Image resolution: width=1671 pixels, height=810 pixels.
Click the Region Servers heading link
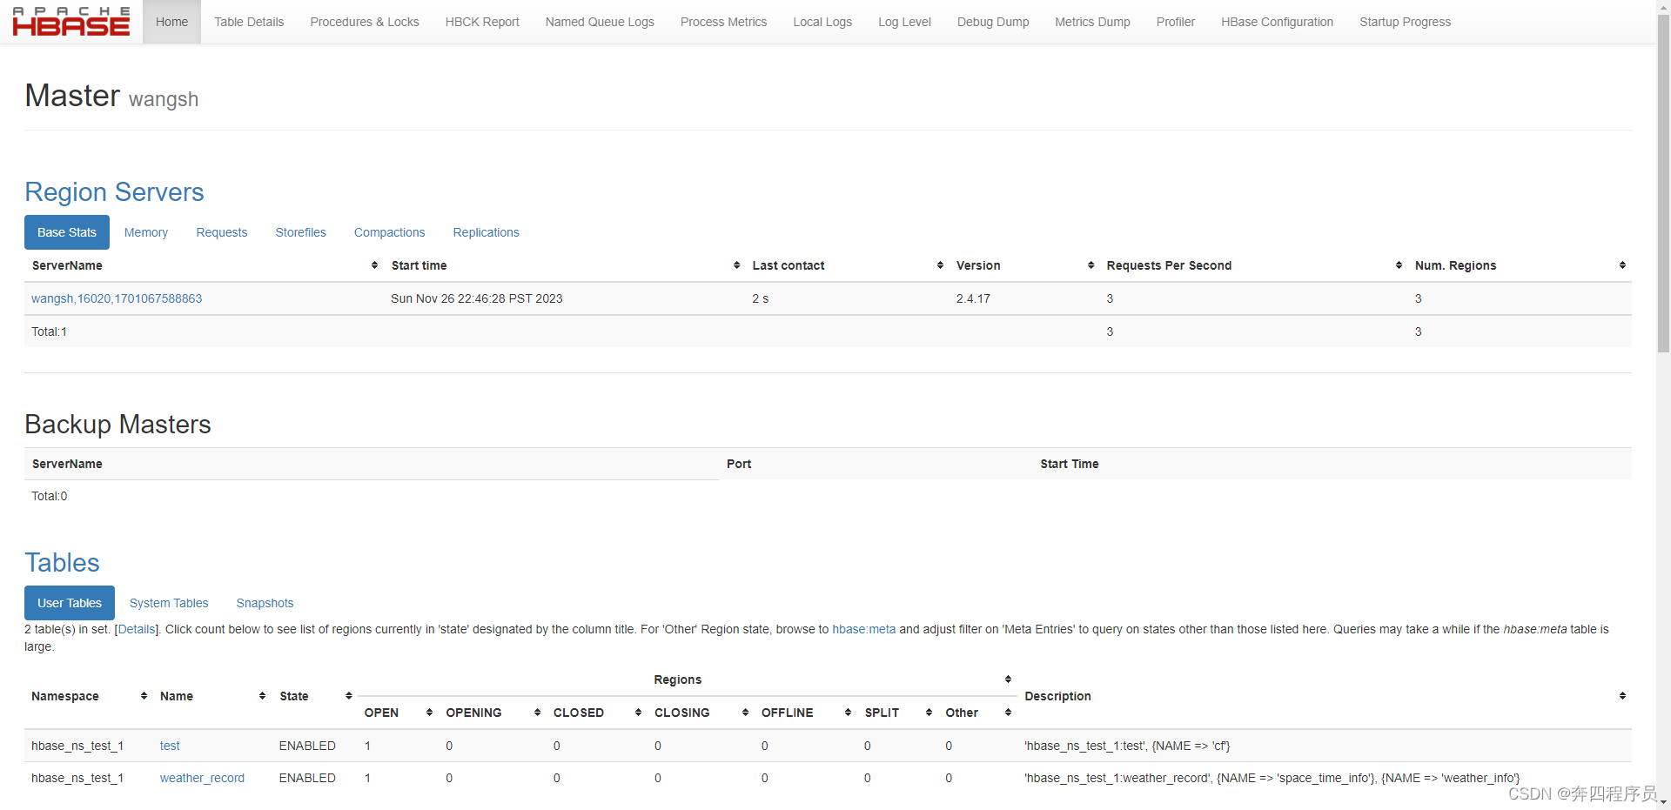[x=114, y=192]
